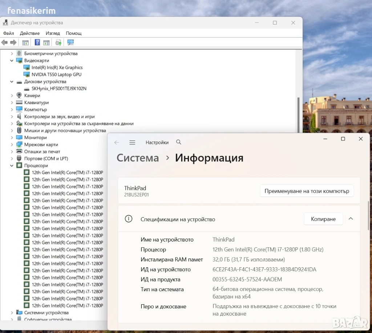Image resolution: width=372 pixels, height=333 pixels.
Task: Click the Forward arrow in Device Manager toolbar
Action: coord(13,42)
